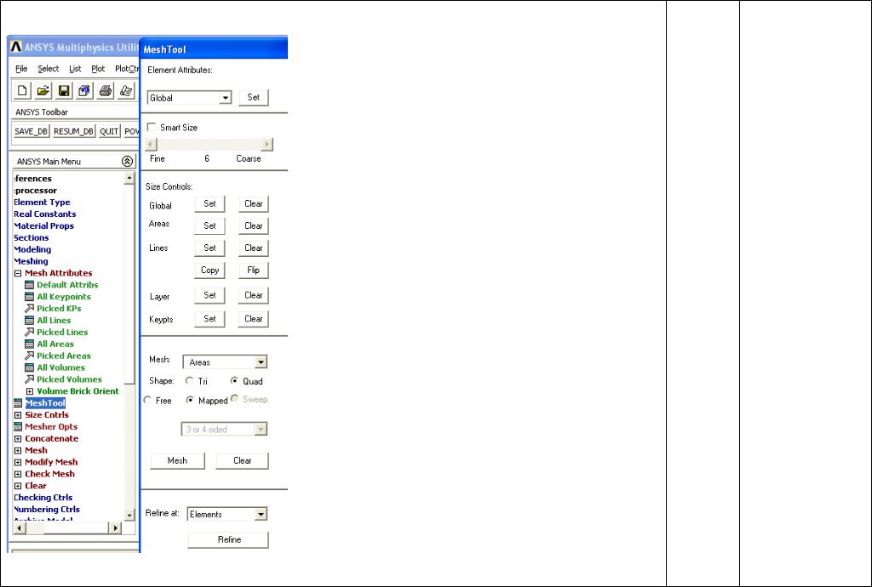Select the Tri shape radio button
This screenshot has width=872, height=587.
190,381
